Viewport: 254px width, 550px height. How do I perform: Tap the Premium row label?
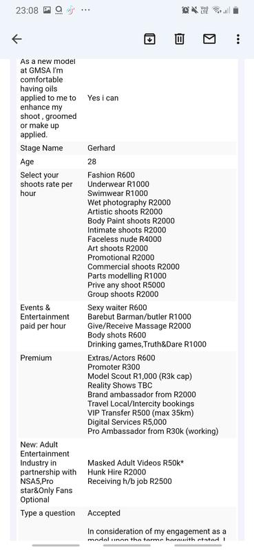tap(36, 357)
